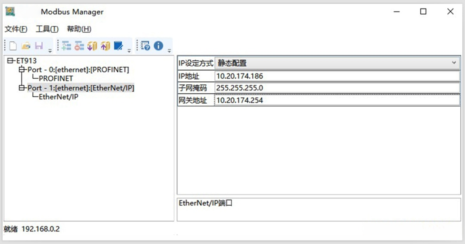Click the IP设定方式 label
The image size is (465, 244).
(196, 63)
